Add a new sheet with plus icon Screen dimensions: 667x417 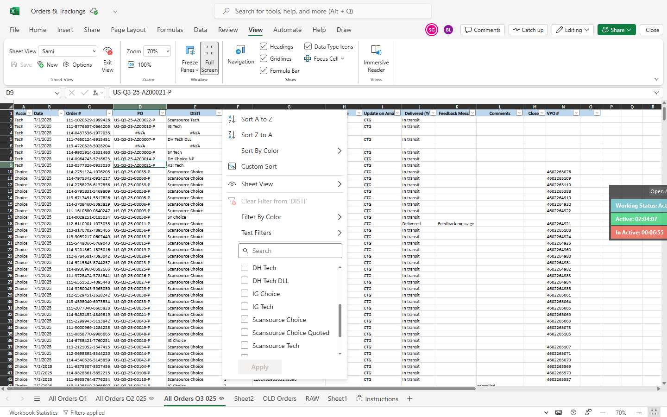point(409,398)
